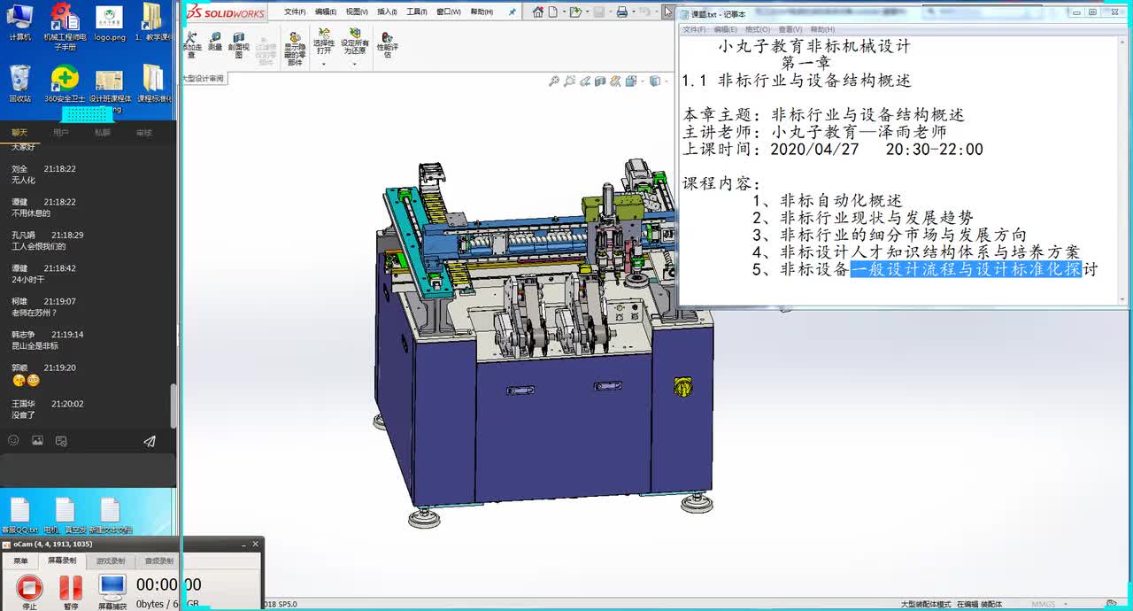Click the Selective Open (选择性打开) tool
The image size is (1133, 611).
pyautogui.click(x=324, y=43)
